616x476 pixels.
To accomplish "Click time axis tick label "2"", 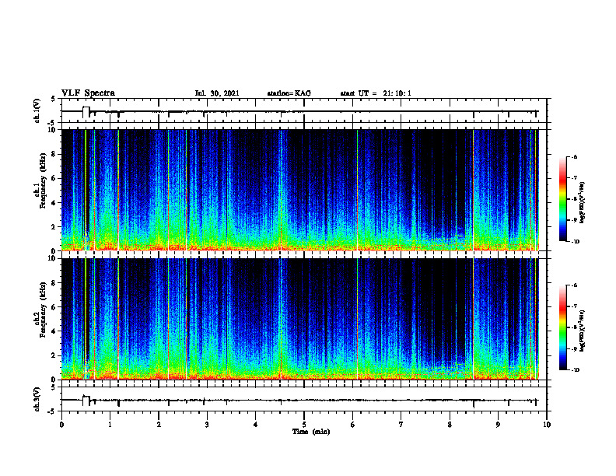I will [x=159, y=425].
